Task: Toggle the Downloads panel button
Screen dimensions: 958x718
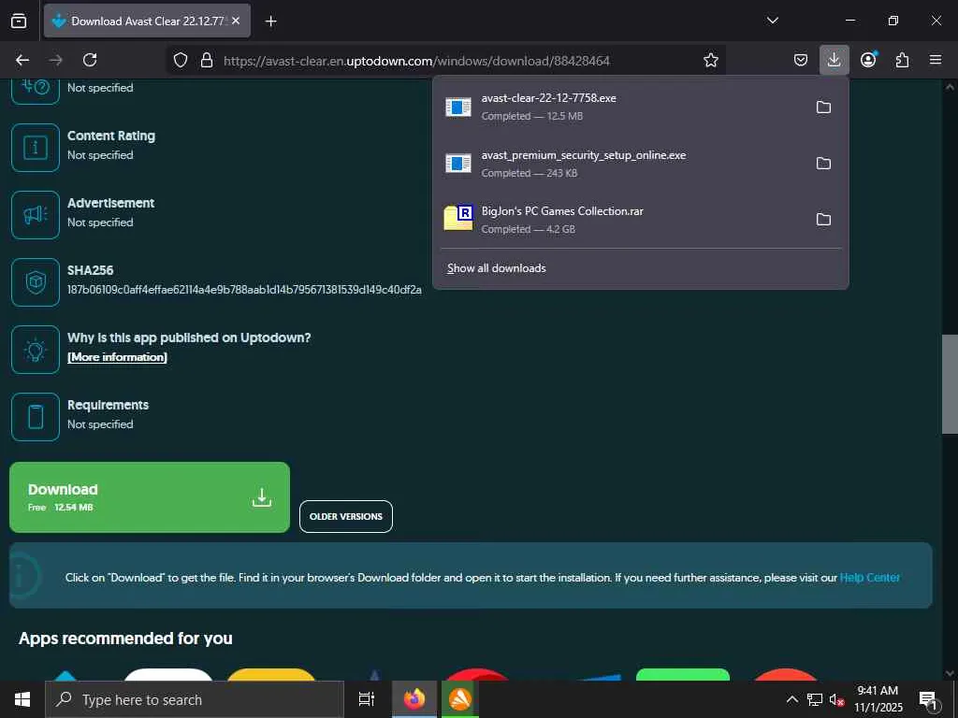Action: click(x=834, y=60)
